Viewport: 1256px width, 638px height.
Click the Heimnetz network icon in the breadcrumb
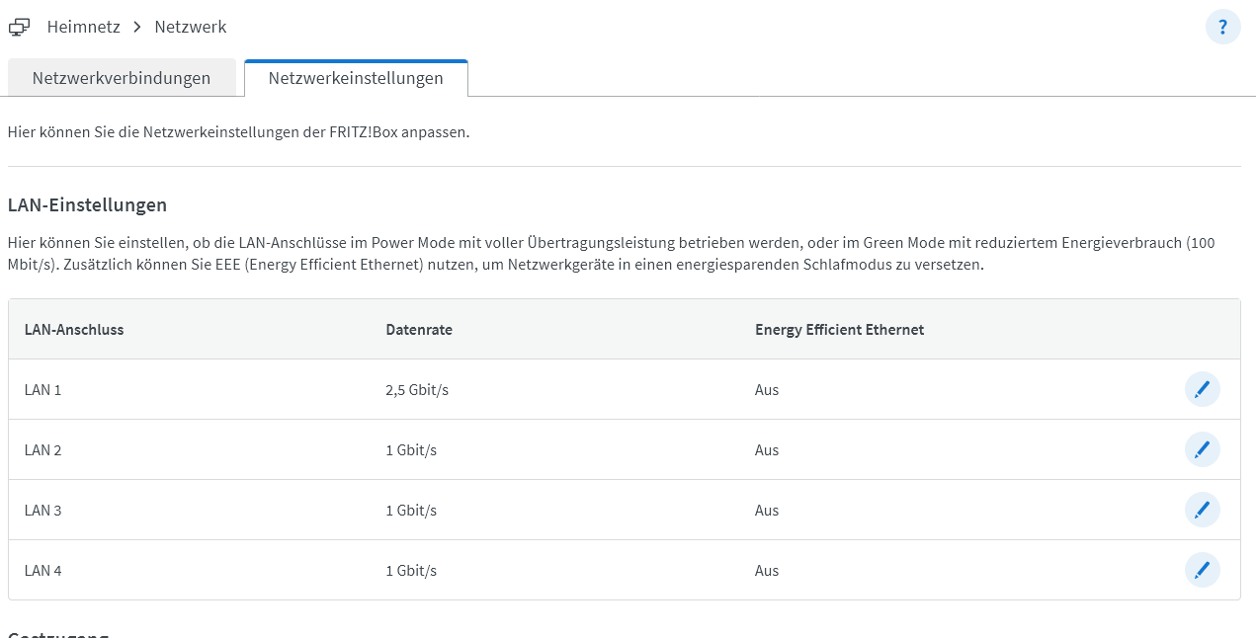(x=19, y=28)
